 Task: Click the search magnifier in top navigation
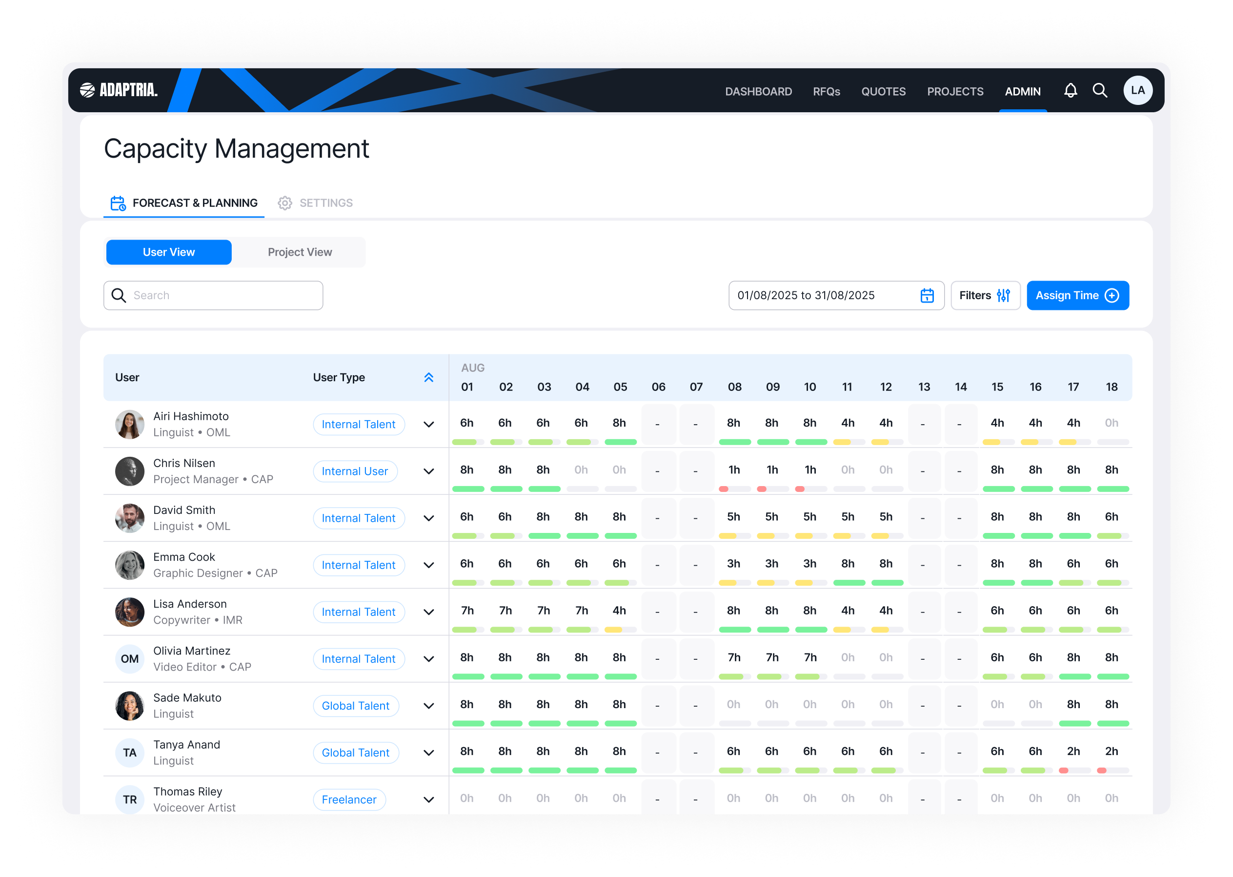[1100, 91]
